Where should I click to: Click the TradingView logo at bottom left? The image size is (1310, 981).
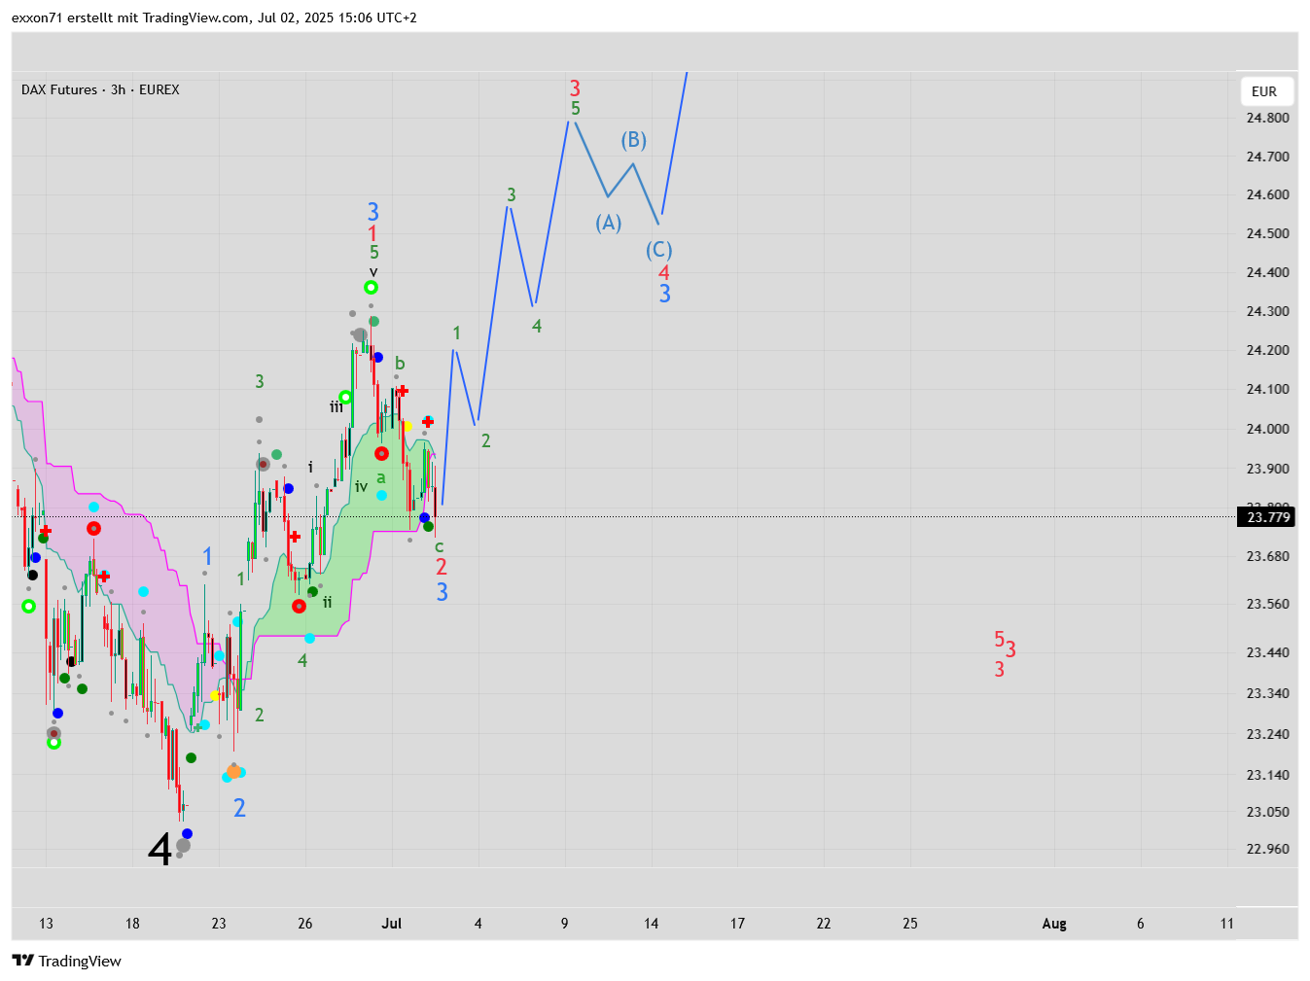click(x=66, y=961)
